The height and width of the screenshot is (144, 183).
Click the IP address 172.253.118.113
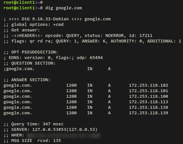click(148, 102)
